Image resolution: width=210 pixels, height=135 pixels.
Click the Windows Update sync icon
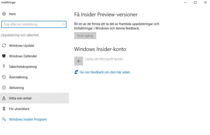[x=4, y=46]
